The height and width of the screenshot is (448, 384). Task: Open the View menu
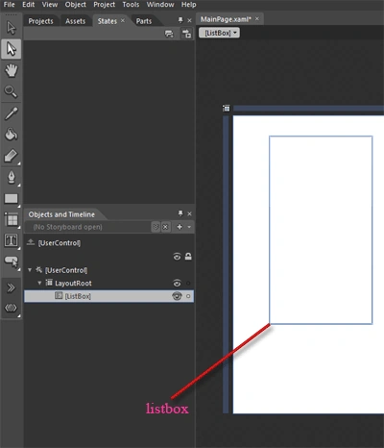(x=50, y=5)
